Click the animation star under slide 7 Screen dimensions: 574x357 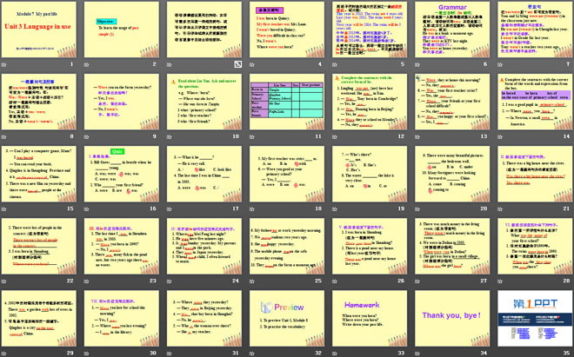pos(500,65)
